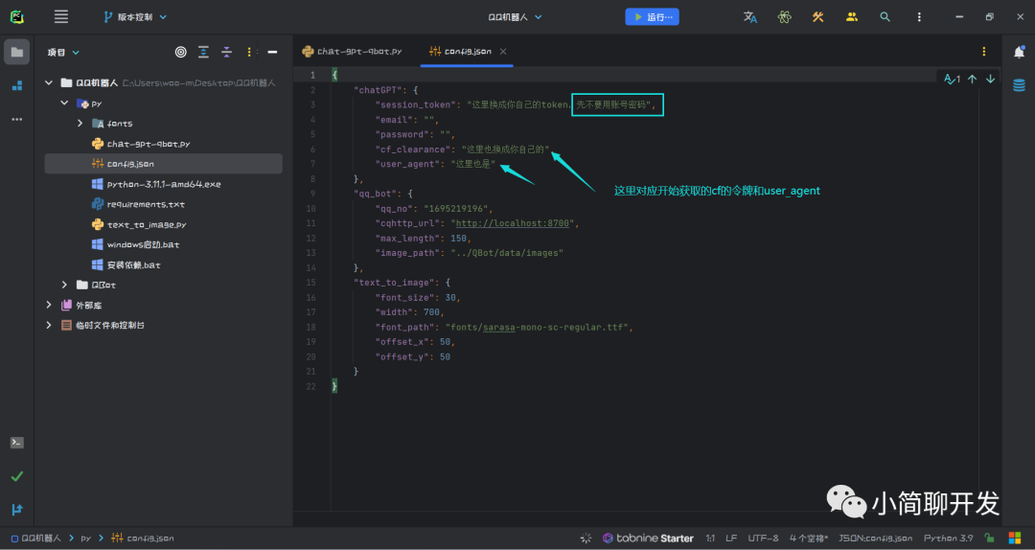
Task: Click py in the breadcrumb bar
Action: [86, 539]
